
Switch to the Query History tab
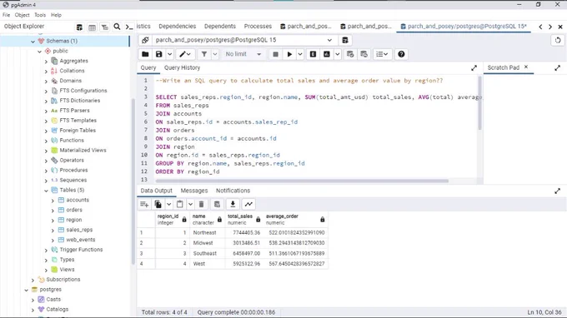click(182, 68)
